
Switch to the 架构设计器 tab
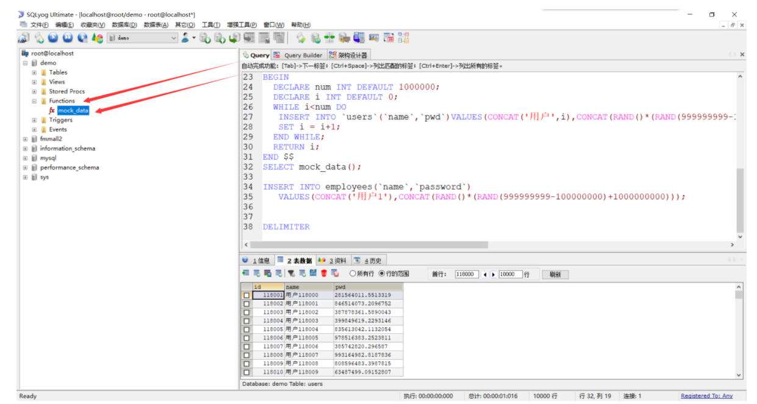tap(349, 55)
